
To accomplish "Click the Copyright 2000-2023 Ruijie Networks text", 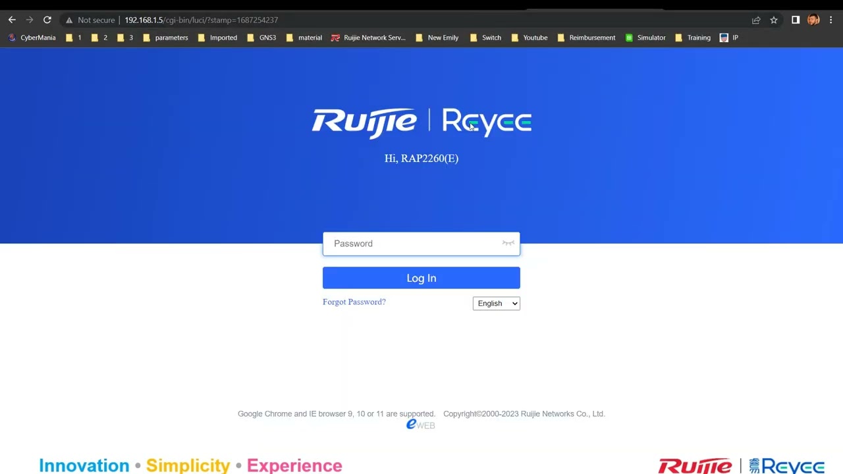I will 524,414.
